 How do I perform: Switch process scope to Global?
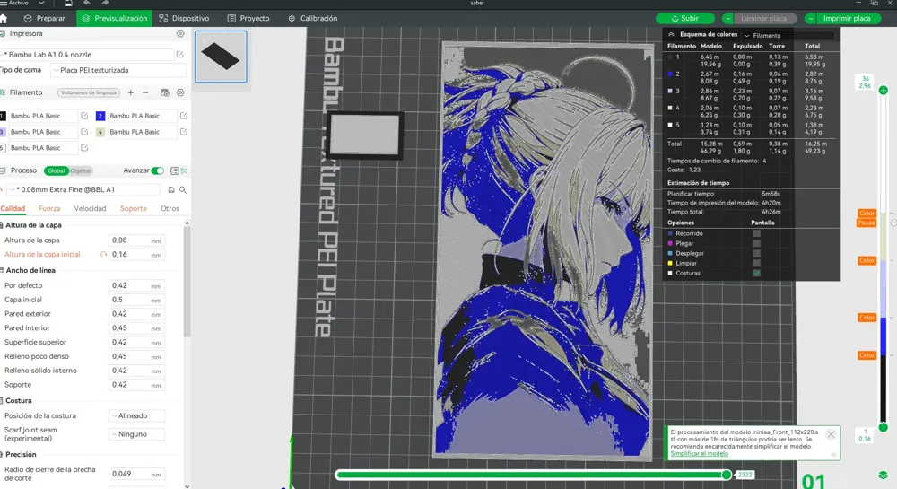[56, 170]
